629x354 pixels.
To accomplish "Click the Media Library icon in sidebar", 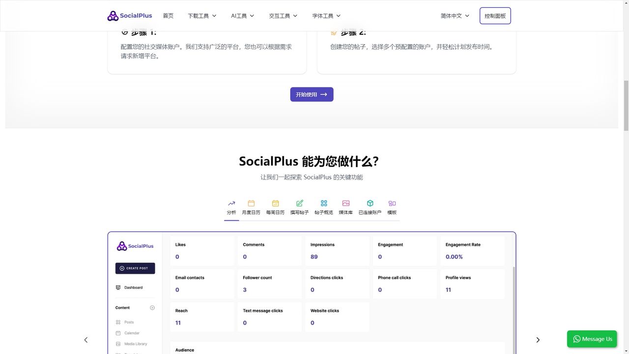I will click(118, 344).
